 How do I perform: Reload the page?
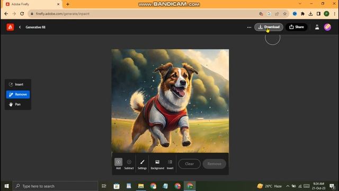22,14
